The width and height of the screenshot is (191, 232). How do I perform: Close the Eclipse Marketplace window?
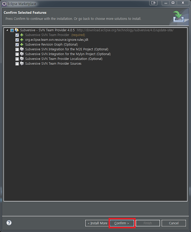coord(183,3)
